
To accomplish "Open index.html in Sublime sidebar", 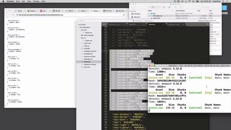I will pos(87,43).
